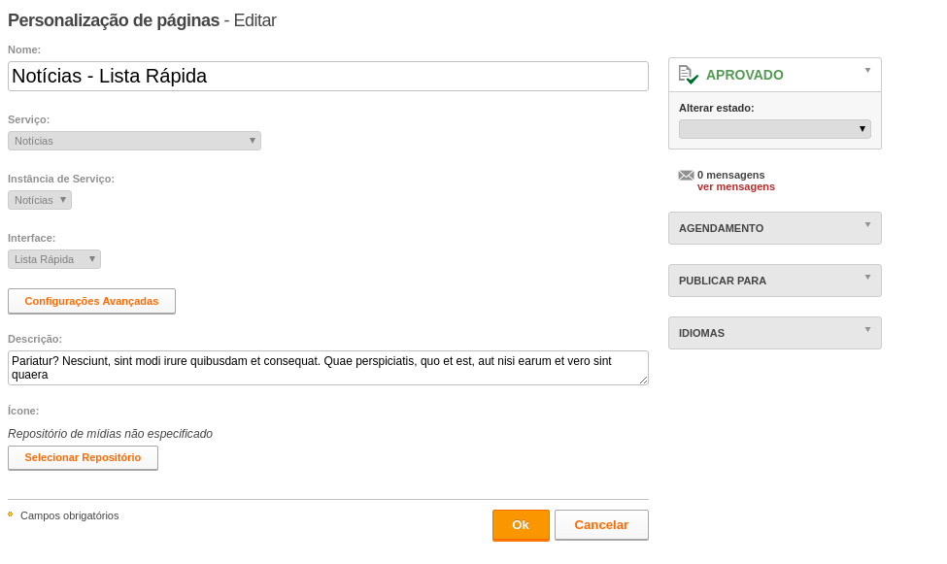Click inside the Descrição text area
This screenshot has width=947, height=564.
point(328,368)
